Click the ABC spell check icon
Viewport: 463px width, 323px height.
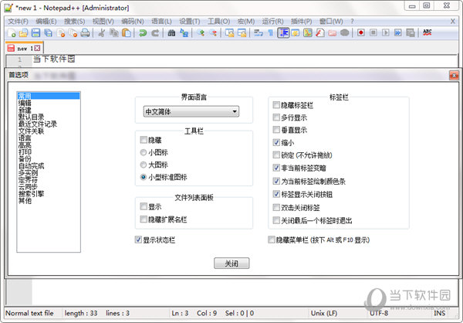click(x=427, y=32)
